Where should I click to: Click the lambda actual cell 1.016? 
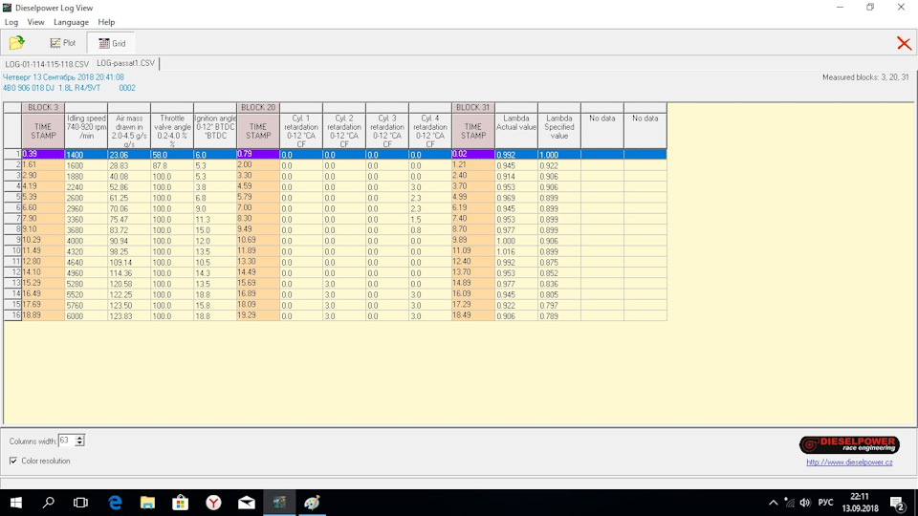point(515,251)
